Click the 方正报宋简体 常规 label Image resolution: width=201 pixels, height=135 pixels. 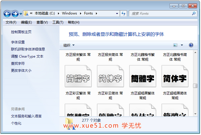point(110,57)
